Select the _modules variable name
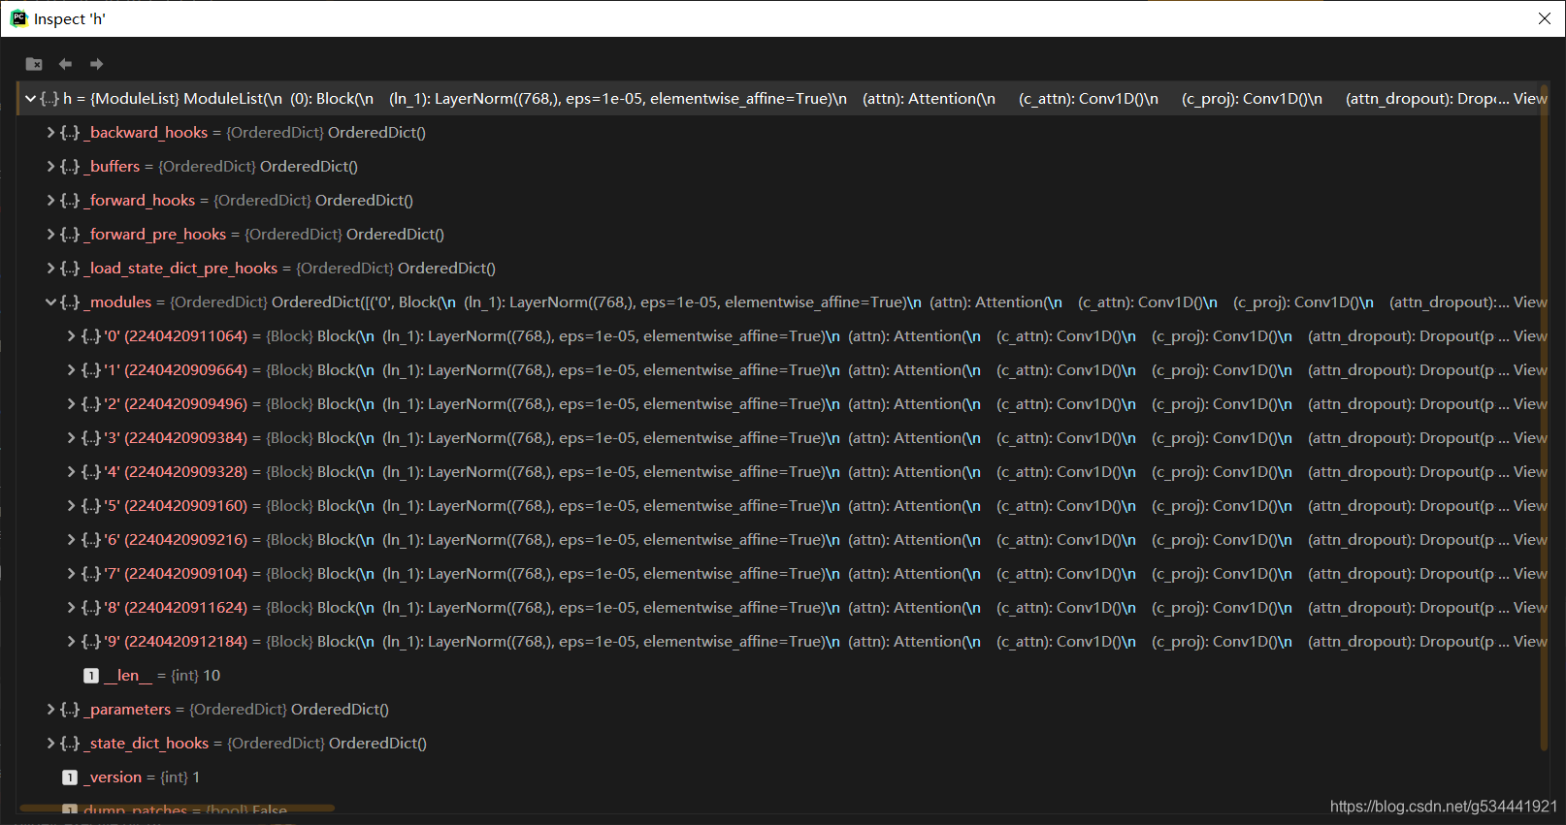 117,302
